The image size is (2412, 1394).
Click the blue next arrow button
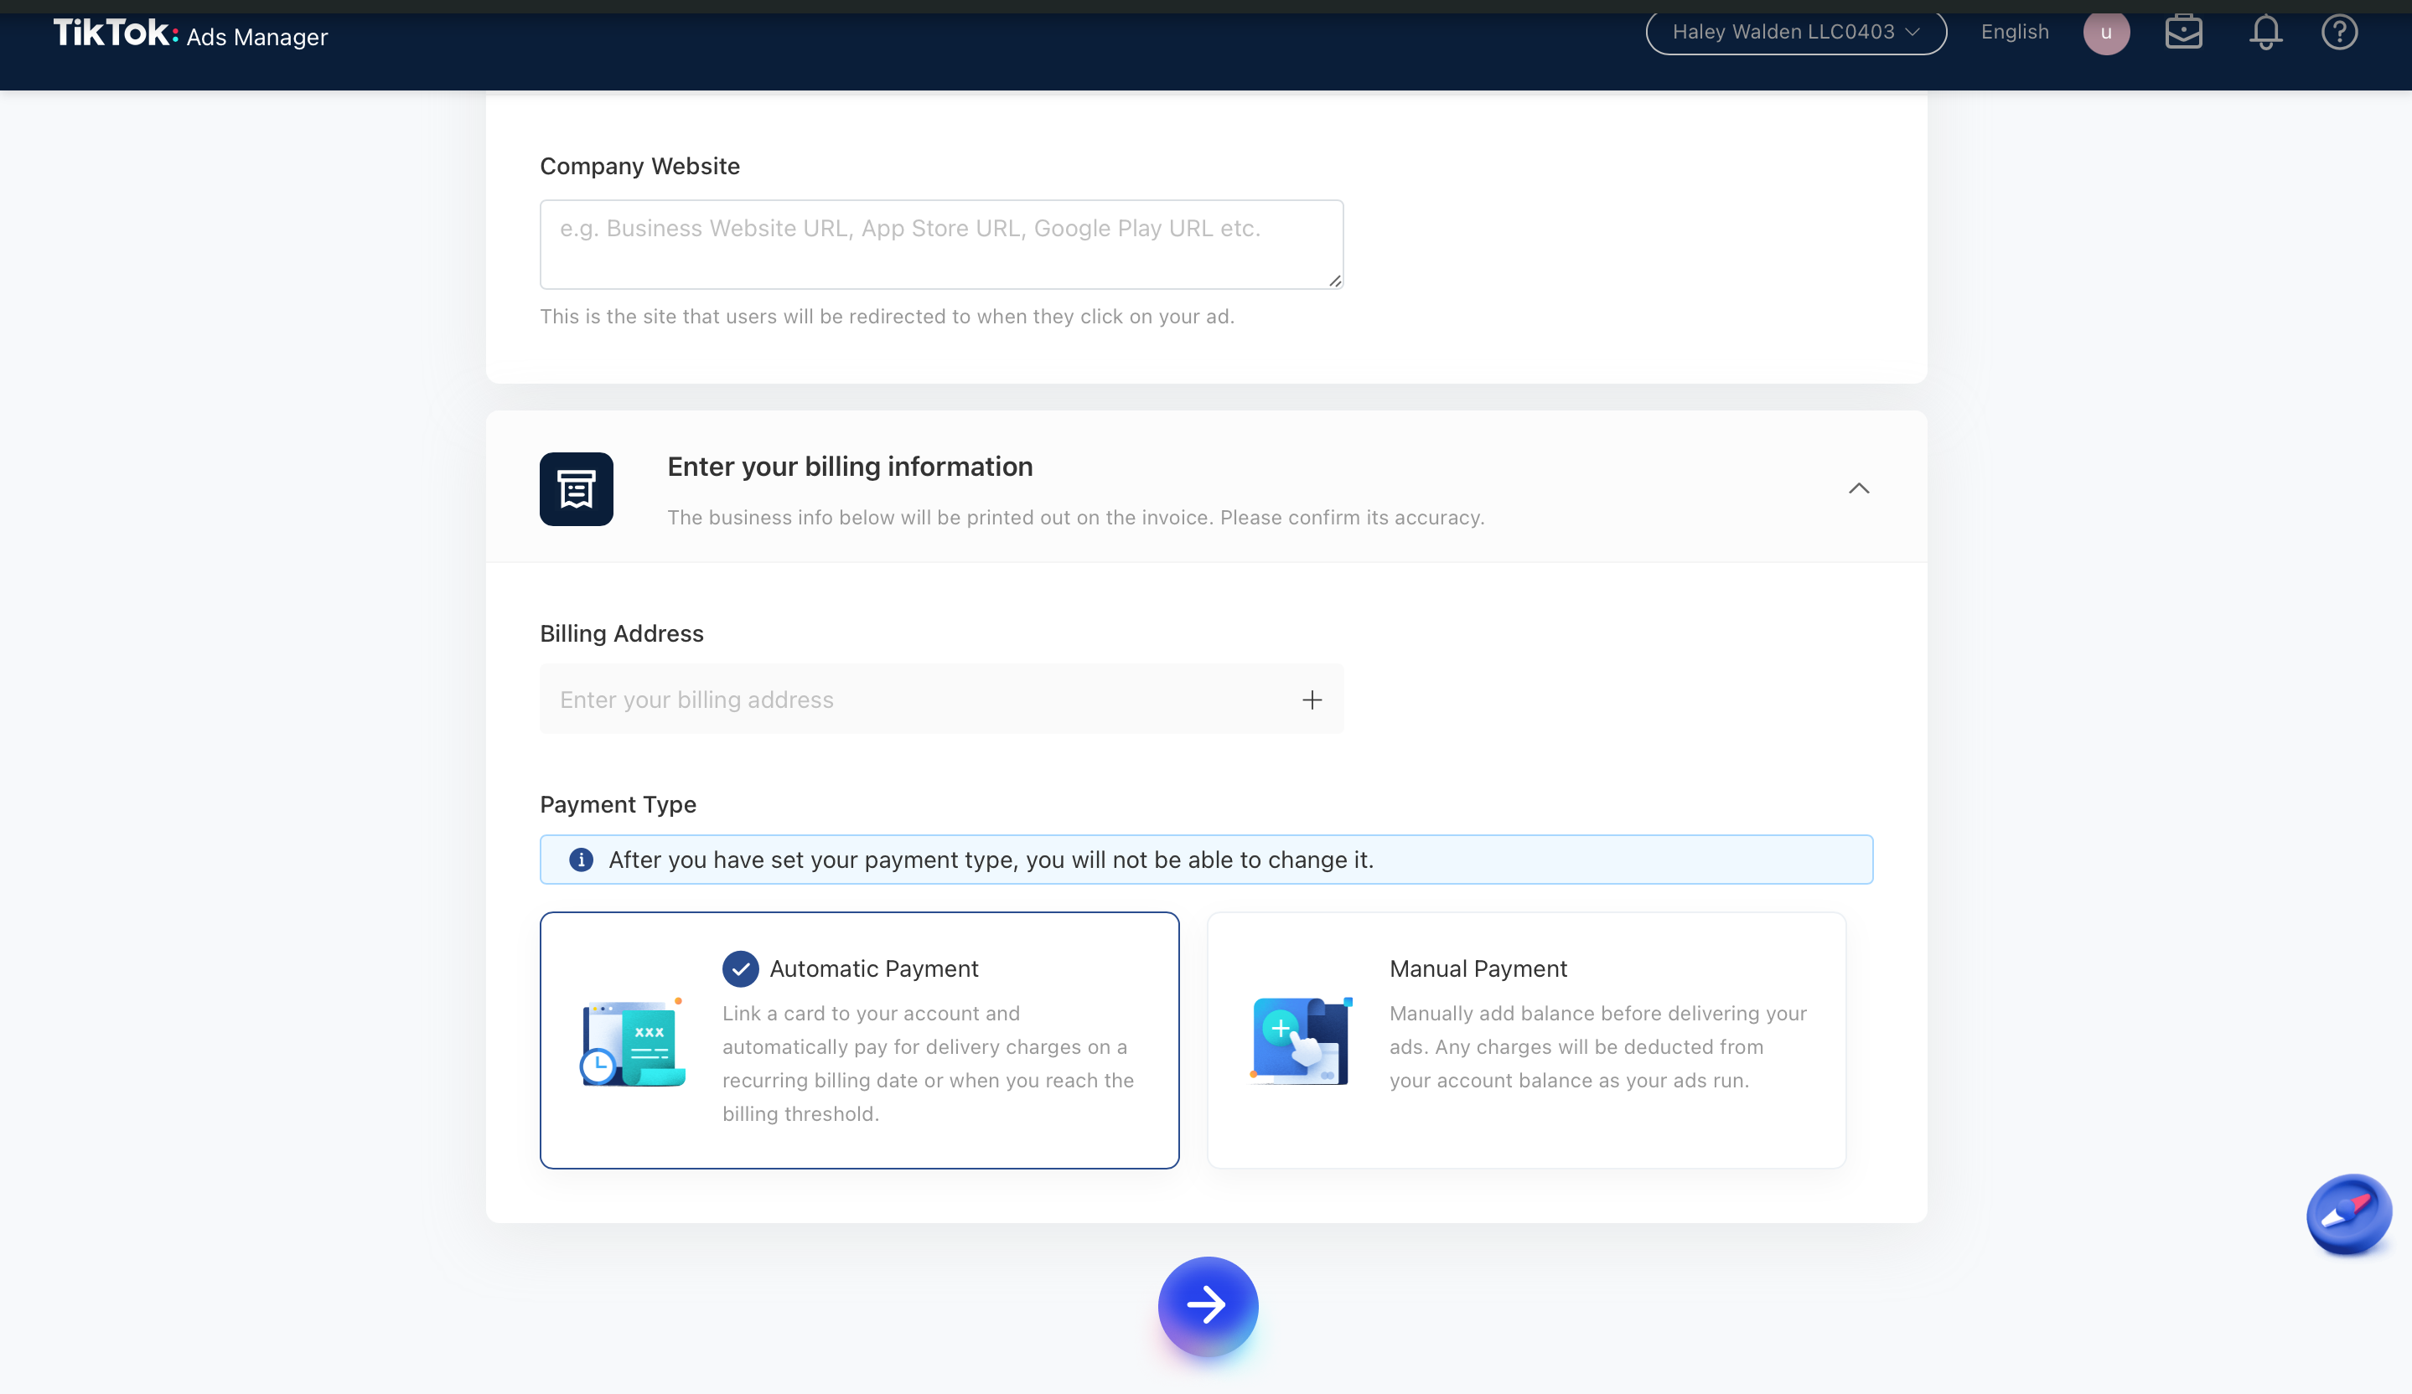[1207, 1305]
